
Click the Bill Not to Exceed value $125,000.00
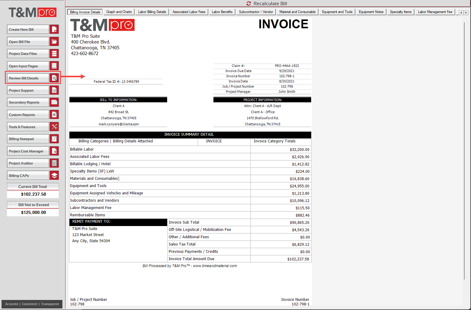tap(33, 212)
